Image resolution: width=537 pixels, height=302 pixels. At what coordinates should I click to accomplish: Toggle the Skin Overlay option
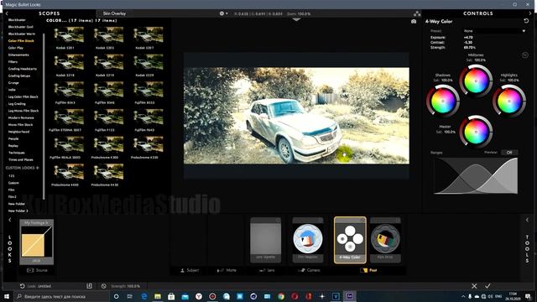(x=114, y=13)
